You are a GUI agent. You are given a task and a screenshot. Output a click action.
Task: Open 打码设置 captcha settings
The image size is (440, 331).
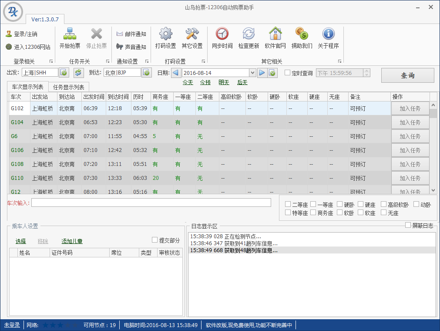pyautogui.click(x=165, y=38)
